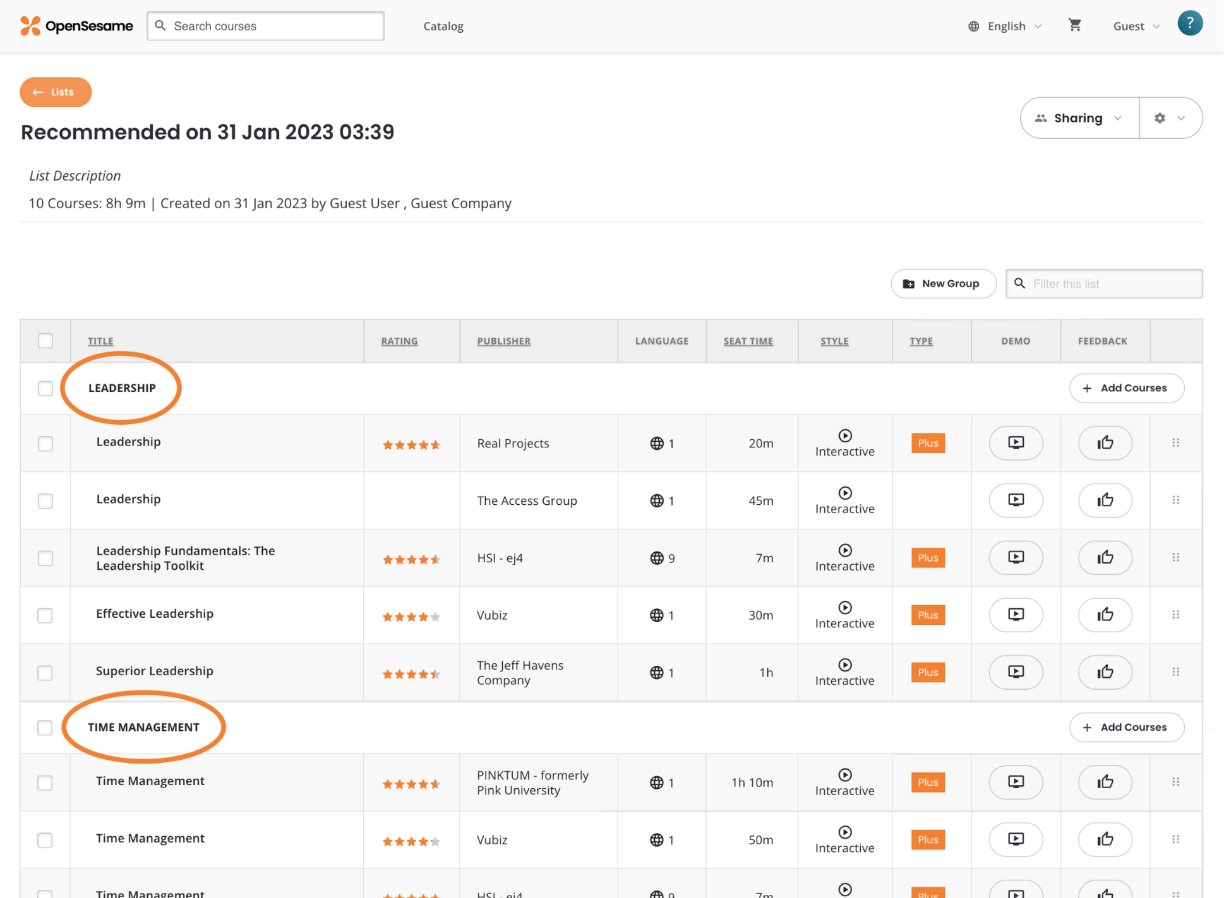Click the 1h 10m seat time value
Viewport: 1224px width, 898px height.
pyautogui.click(x=752, y=783)
